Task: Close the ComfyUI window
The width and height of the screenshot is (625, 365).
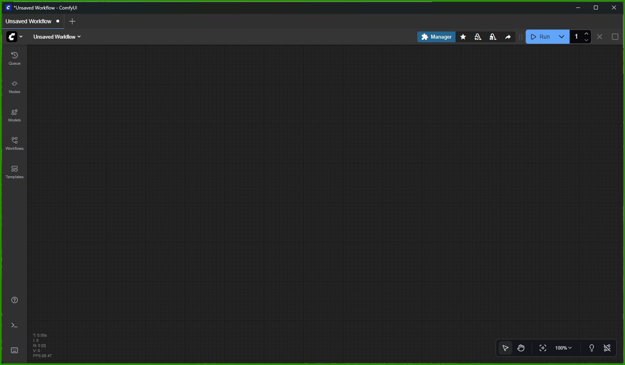Action: coord(614,7)
